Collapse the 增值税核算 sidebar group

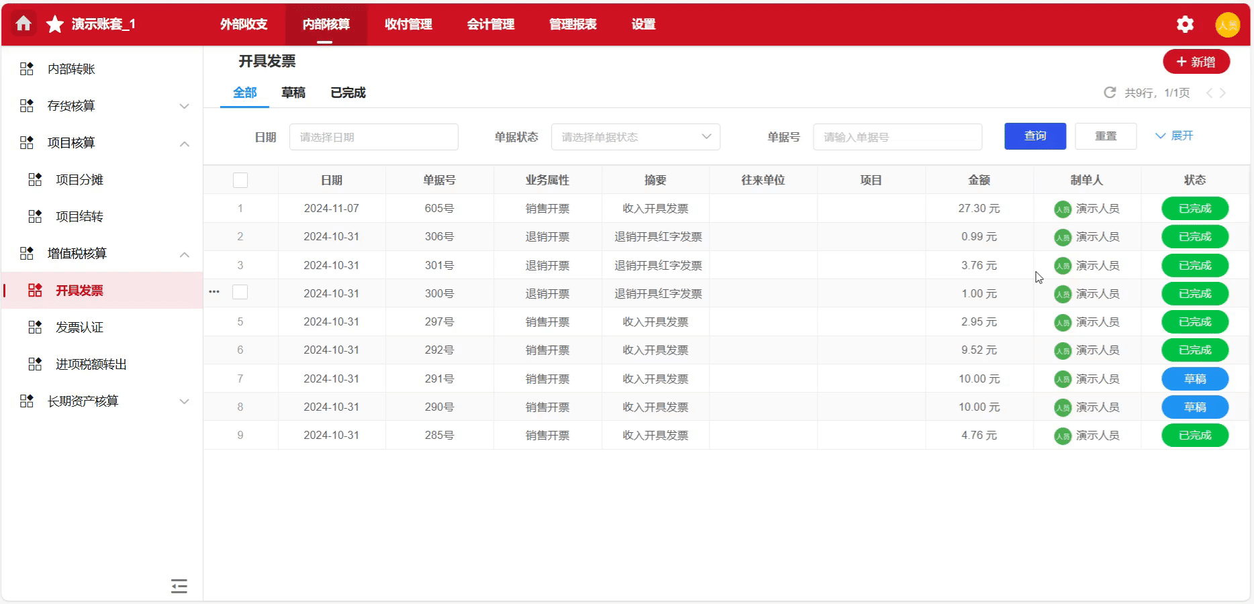[184, 254]
